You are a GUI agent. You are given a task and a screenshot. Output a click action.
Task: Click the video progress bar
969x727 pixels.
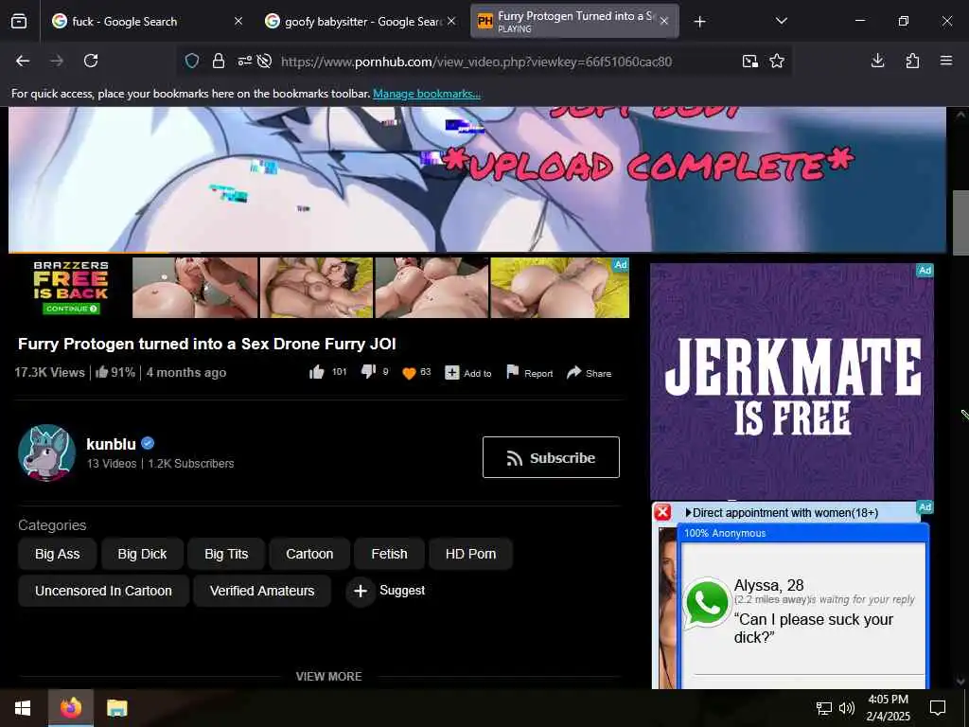pyautogui.click(x=477, y=252)
